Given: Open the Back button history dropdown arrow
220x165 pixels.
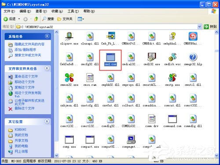Looking at the screenshot, I should pos(19,19).
